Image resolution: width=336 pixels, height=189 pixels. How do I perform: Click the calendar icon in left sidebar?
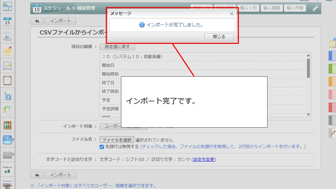pyautogui.click(x=7, y=21)
